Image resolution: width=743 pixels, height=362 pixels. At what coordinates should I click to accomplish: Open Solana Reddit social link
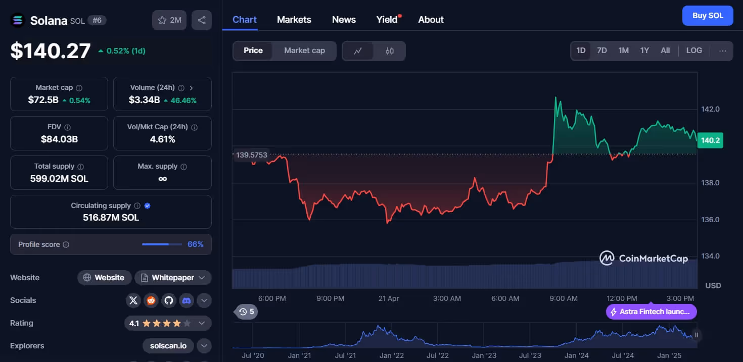point(151,300)
